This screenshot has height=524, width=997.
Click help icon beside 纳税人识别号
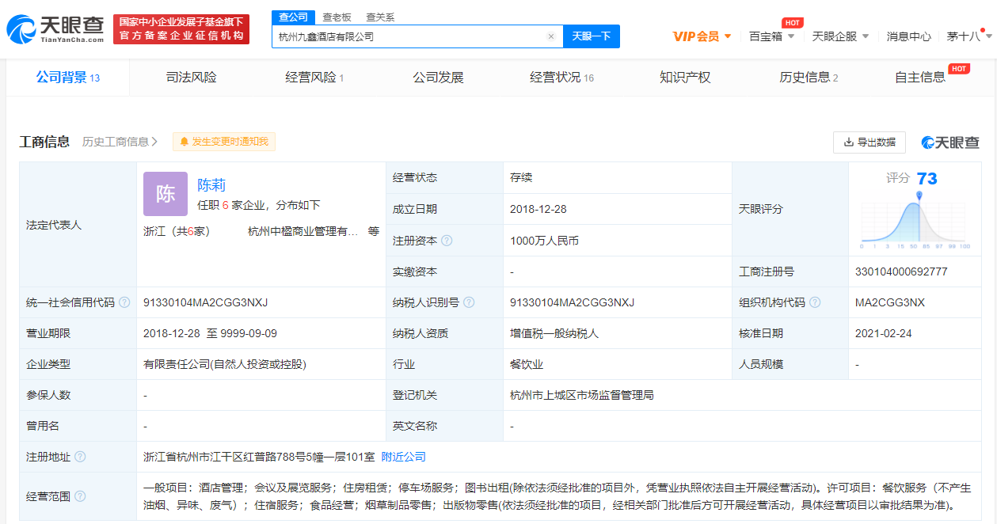pos(469,302)
